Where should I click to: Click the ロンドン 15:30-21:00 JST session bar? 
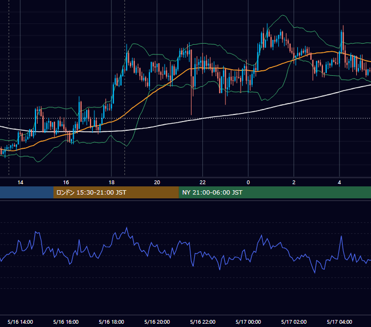coord(116,192)
